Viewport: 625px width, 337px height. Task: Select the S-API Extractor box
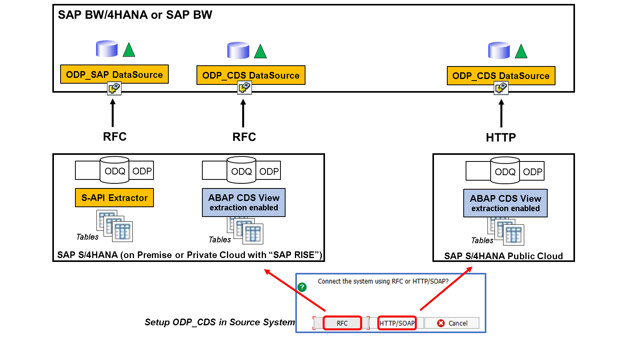click(114, 198)
